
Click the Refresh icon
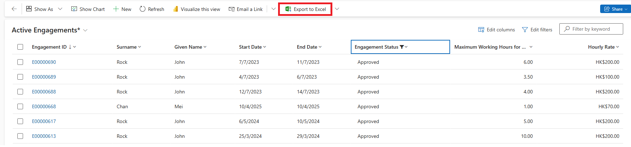(143, 9)
